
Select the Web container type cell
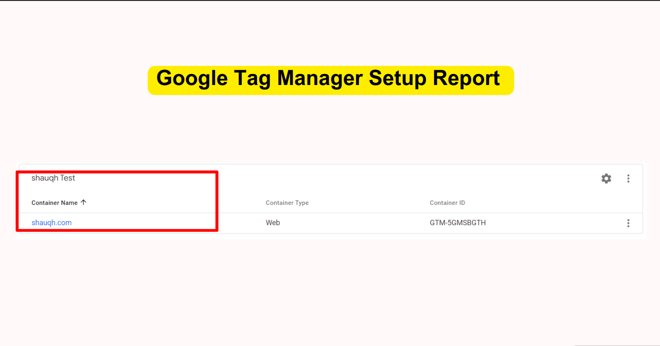tap(273, 223)
